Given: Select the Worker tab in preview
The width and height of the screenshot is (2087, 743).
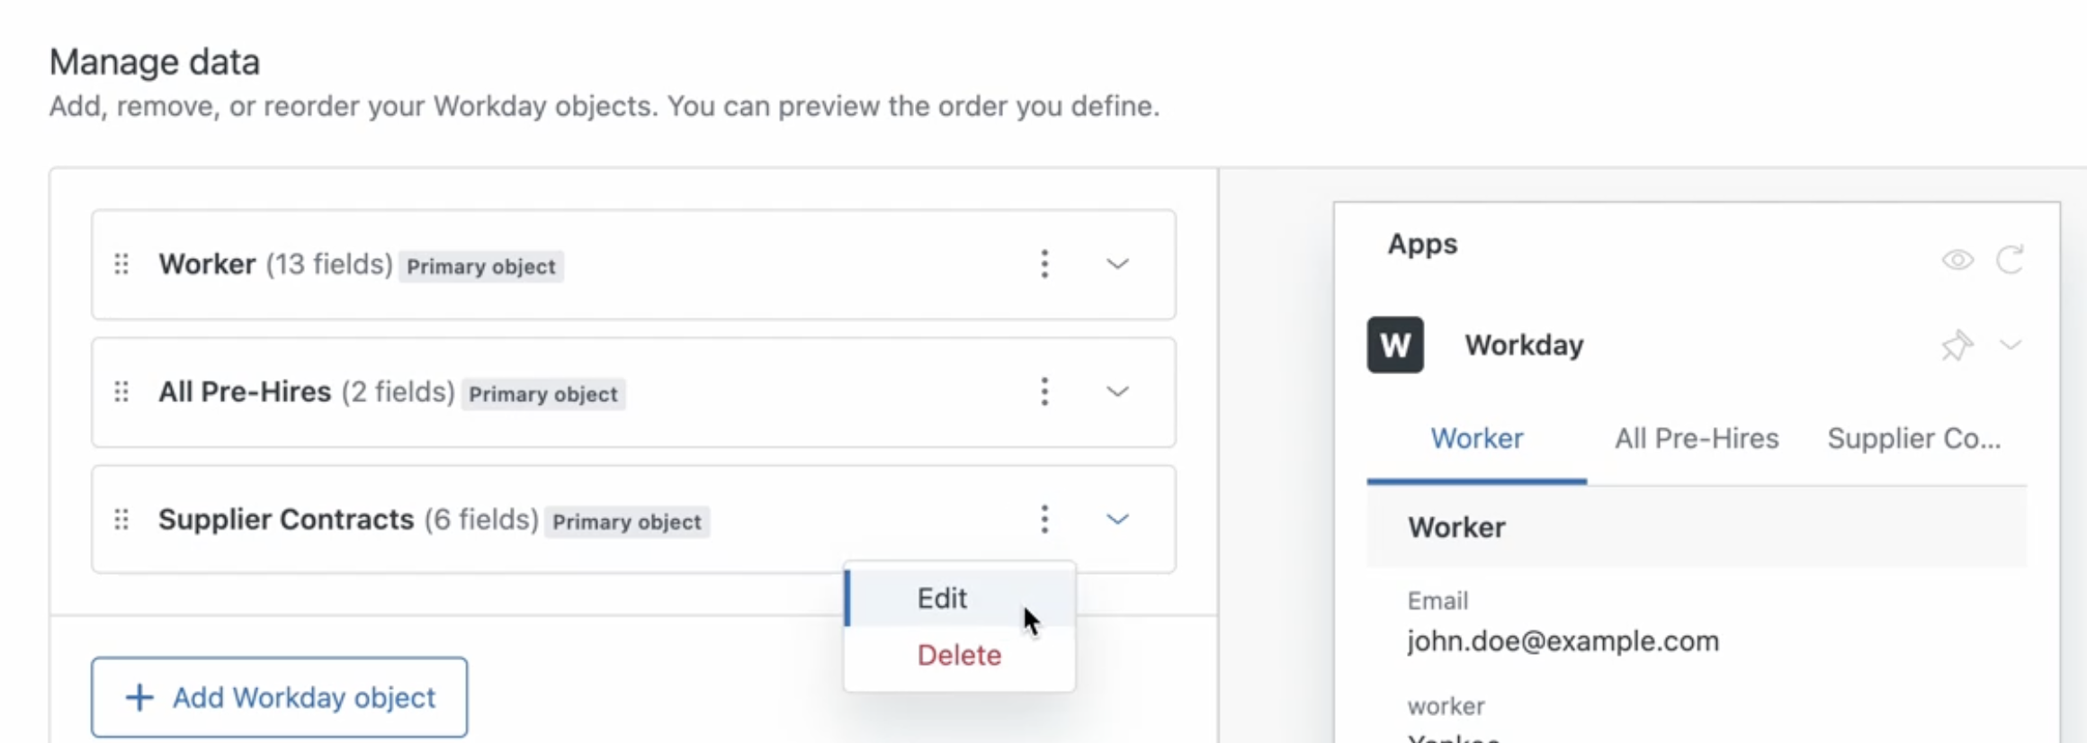Looking at the screenshot, I should pos(1477,439).
